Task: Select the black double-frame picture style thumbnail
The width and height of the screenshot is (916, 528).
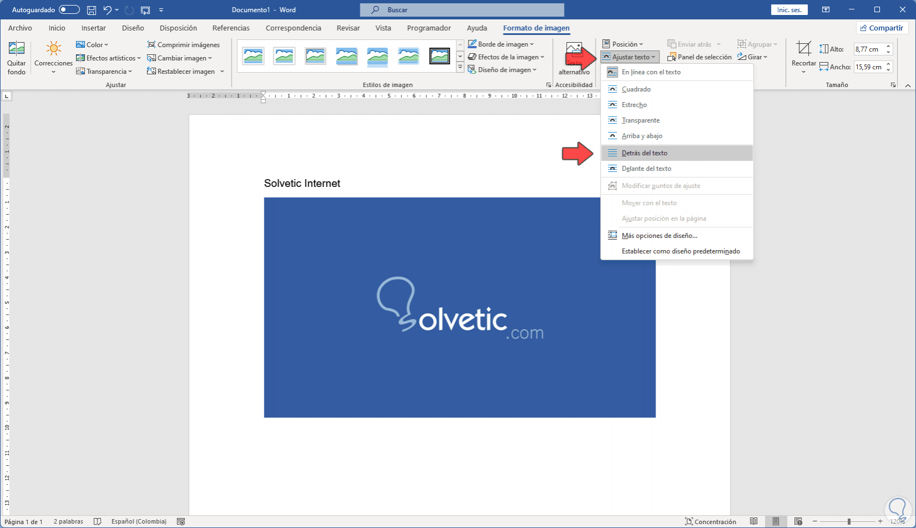Action: tap(440, 55)
